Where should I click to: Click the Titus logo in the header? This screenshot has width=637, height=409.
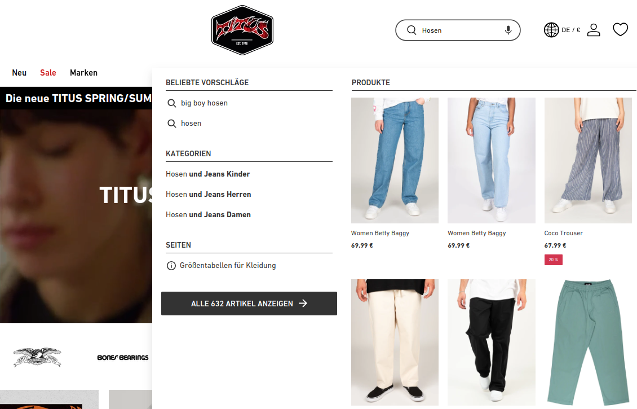point(242,30)
